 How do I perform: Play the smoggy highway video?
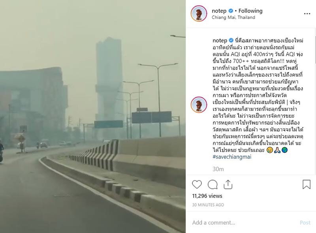click(x=93, y=116)
